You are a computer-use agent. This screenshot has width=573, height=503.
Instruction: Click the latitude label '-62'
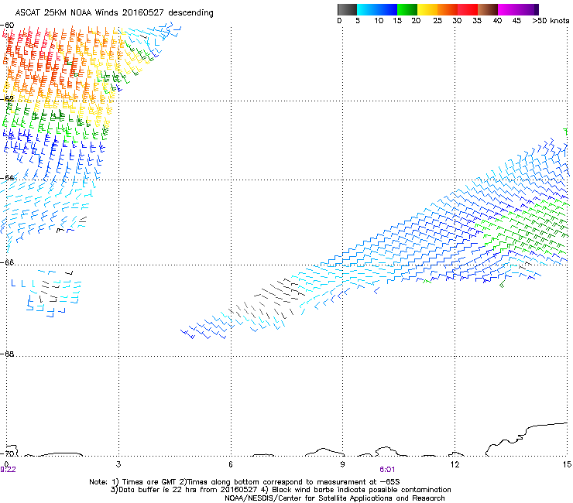7,98
